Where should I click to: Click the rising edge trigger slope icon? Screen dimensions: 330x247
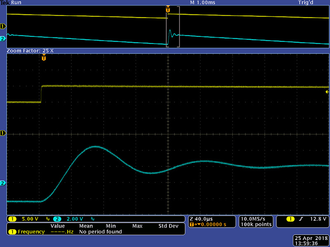pos(301,219)
